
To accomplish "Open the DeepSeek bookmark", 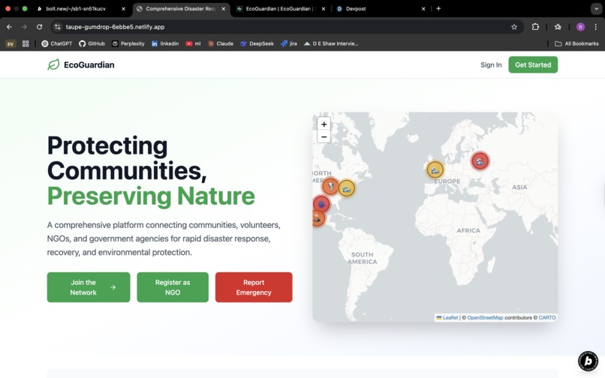I will (257, 43).
